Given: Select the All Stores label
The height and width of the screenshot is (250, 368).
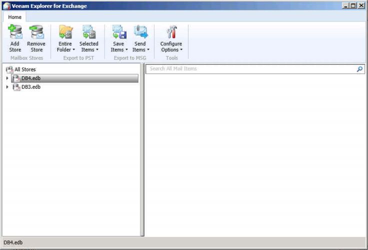Looking at the screenshot, I should (25, 69).
